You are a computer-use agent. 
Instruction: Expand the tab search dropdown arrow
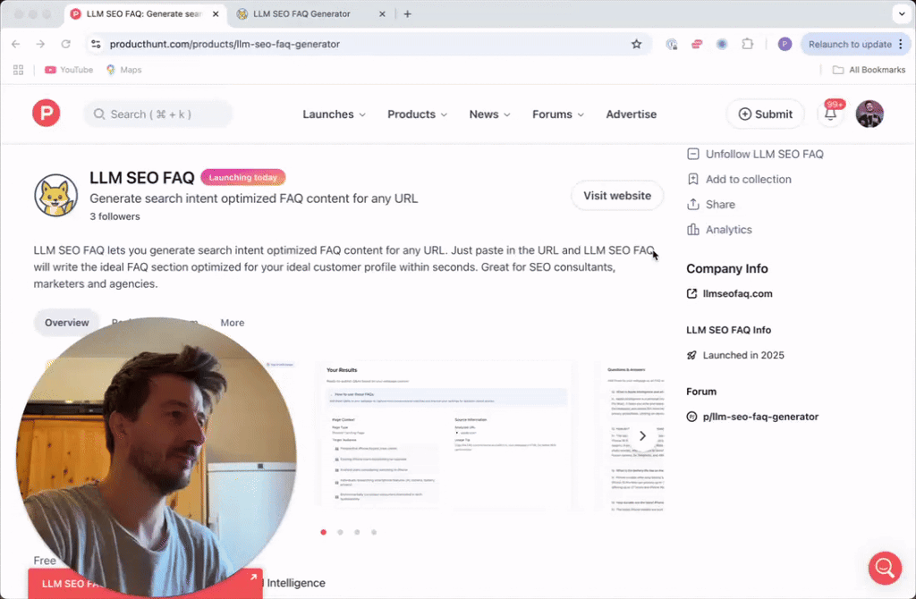[x=902, y=14]
